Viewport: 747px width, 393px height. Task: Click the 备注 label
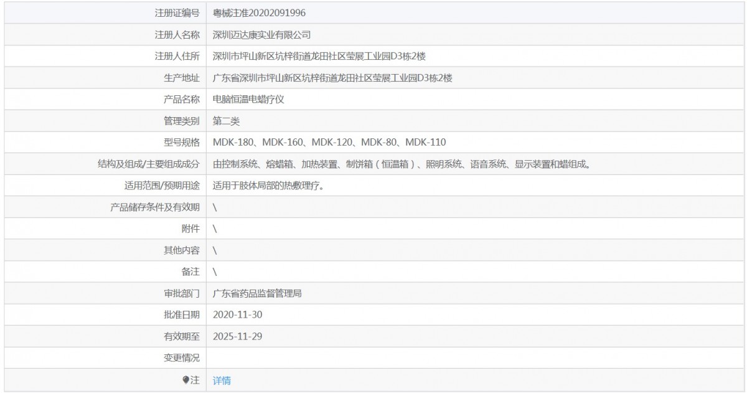190,272
